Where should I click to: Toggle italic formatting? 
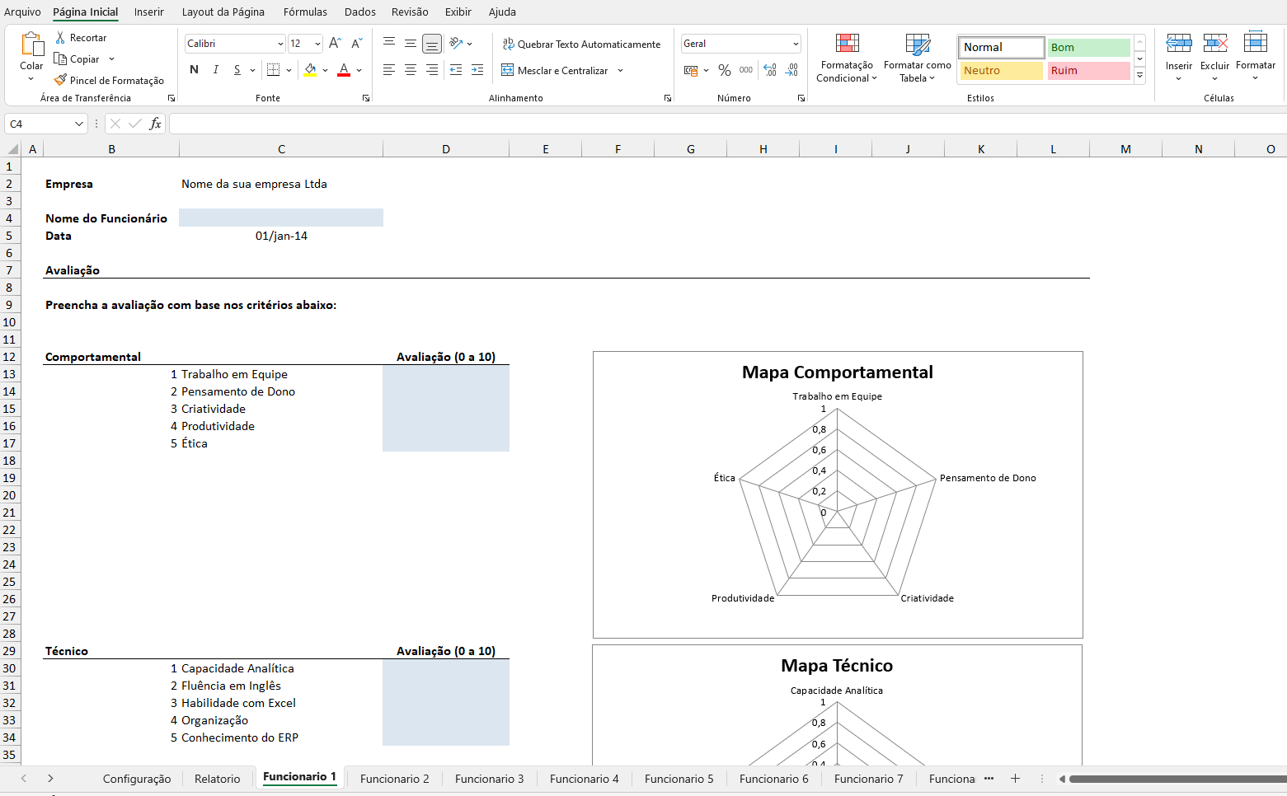click(215, 70)
